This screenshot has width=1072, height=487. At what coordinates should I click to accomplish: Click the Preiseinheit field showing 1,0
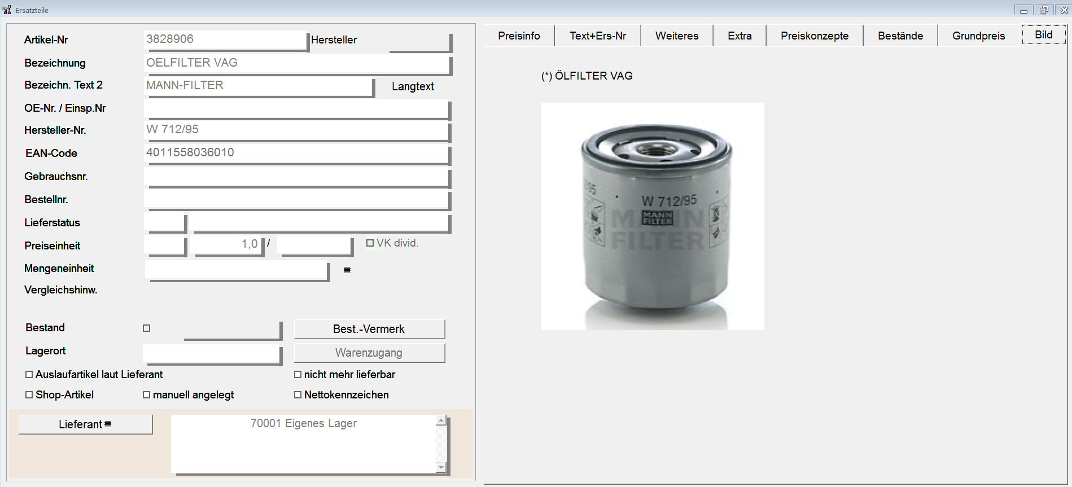[x=227, y=246]
